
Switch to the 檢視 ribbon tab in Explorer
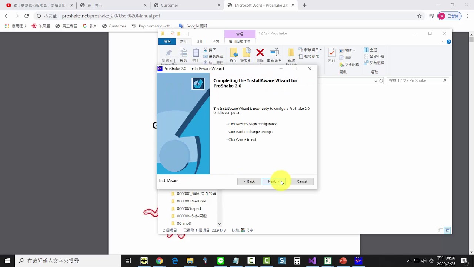pyautogui.click(x=216, y=42)
